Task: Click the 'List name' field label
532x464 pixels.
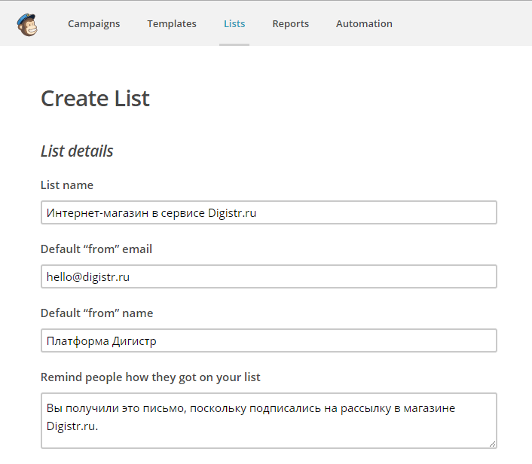Action: 67,185
